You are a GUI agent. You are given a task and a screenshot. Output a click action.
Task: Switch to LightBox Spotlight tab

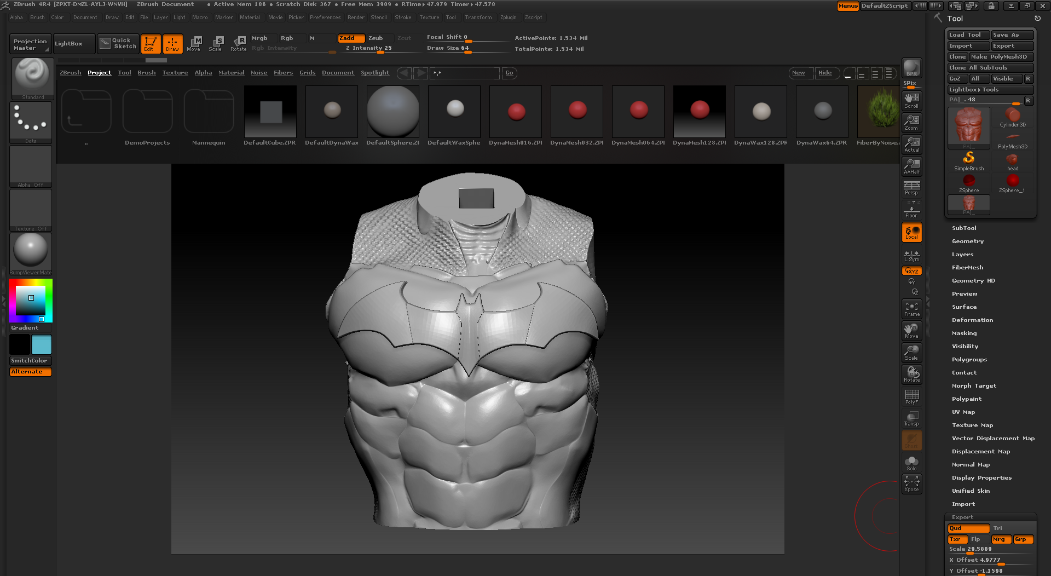tap(375, 73)
